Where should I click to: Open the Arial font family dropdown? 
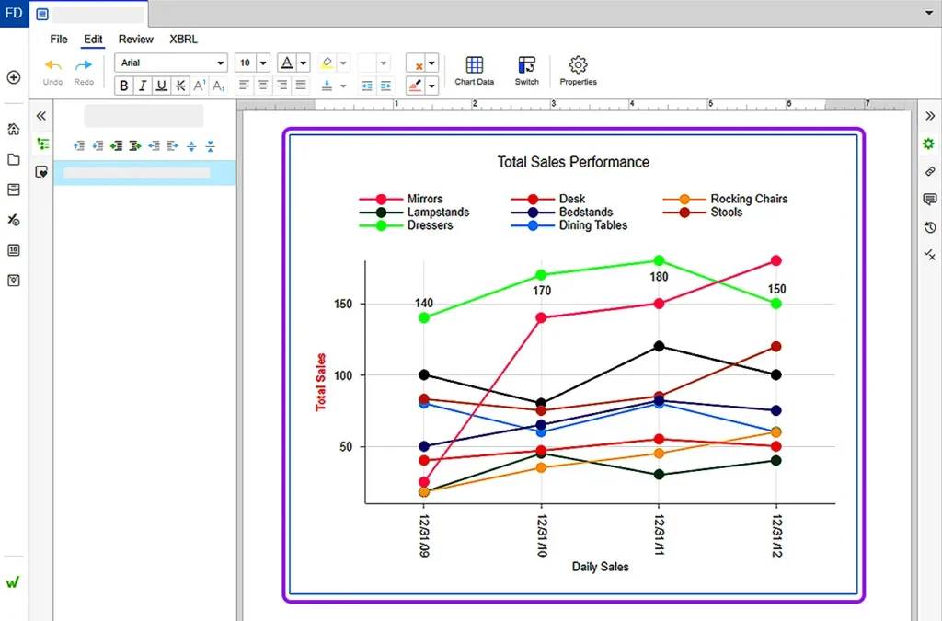(x=170, y=63)
